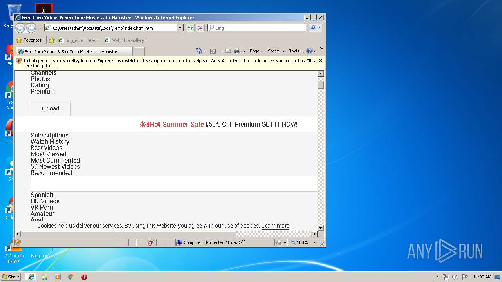Image resolution: width=502 pixels, height=282 pixels.
Task: Click the Action Center flag icon
Action: [x=465, y=277]
